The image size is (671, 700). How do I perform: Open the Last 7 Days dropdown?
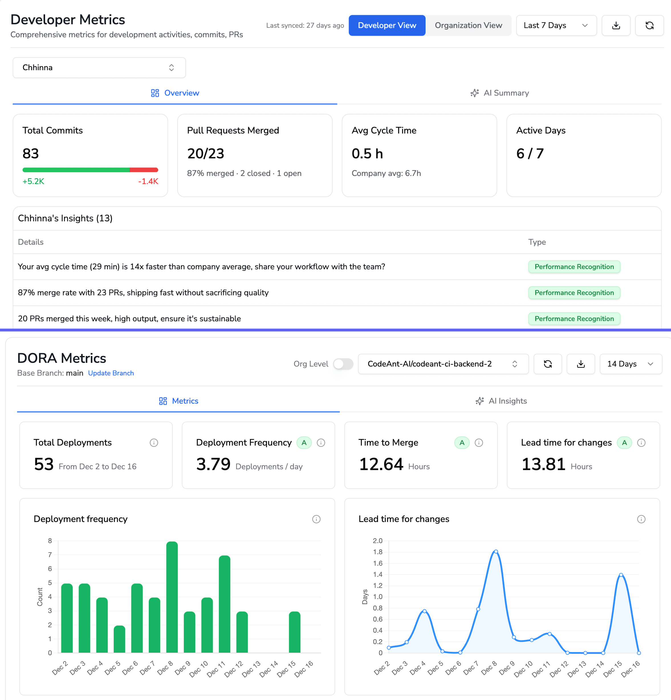tap(556, 25)
